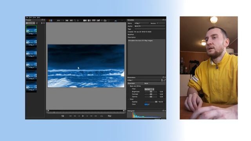Click the current frame number 59
Image resolution: width=251 pixels, height=141 pixels.
[x=63, y=116]
